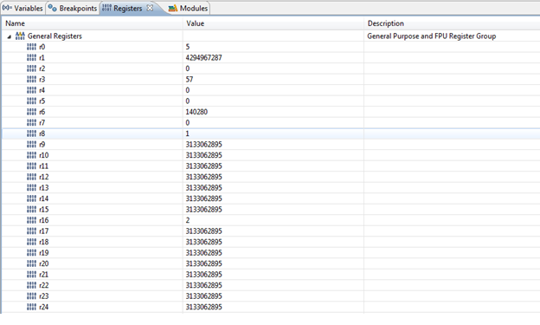Click the r20 value 3133062895
The width and height of the screenshot is (540, 325).
pyautogui.click(x=204, y=263)
